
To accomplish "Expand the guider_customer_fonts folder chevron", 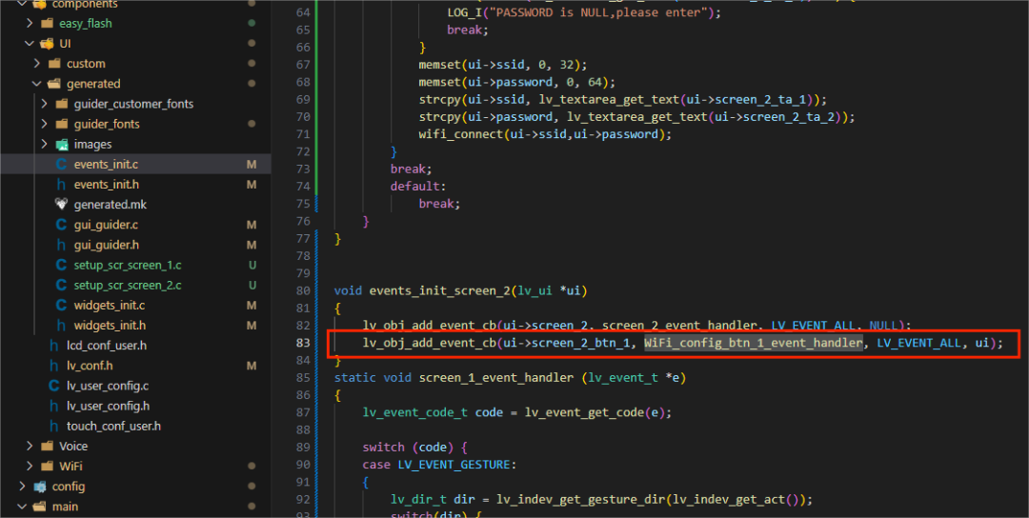I will tap(44, 104).
